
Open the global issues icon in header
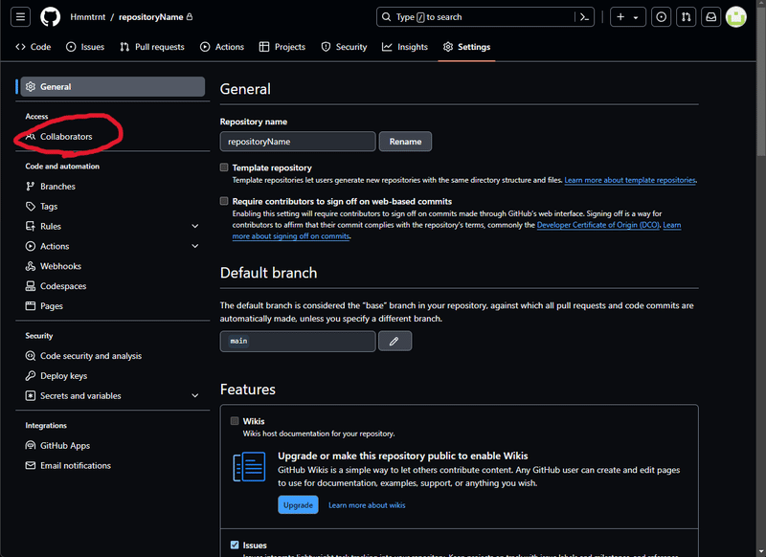click(x=661, y=17)
